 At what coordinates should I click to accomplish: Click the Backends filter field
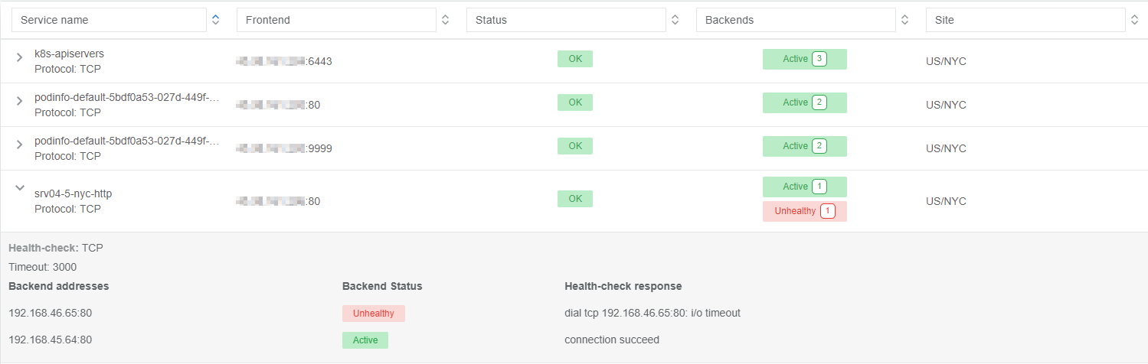(x=796, y=20)
